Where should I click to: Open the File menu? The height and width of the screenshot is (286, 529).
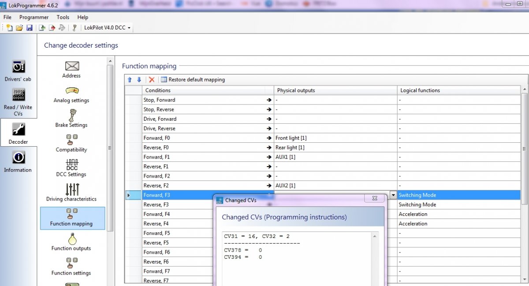[7, 17]
